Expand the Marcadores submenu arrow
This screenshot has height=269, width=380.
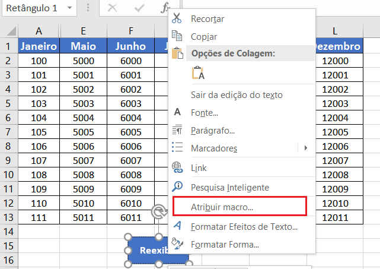point(306,148)
